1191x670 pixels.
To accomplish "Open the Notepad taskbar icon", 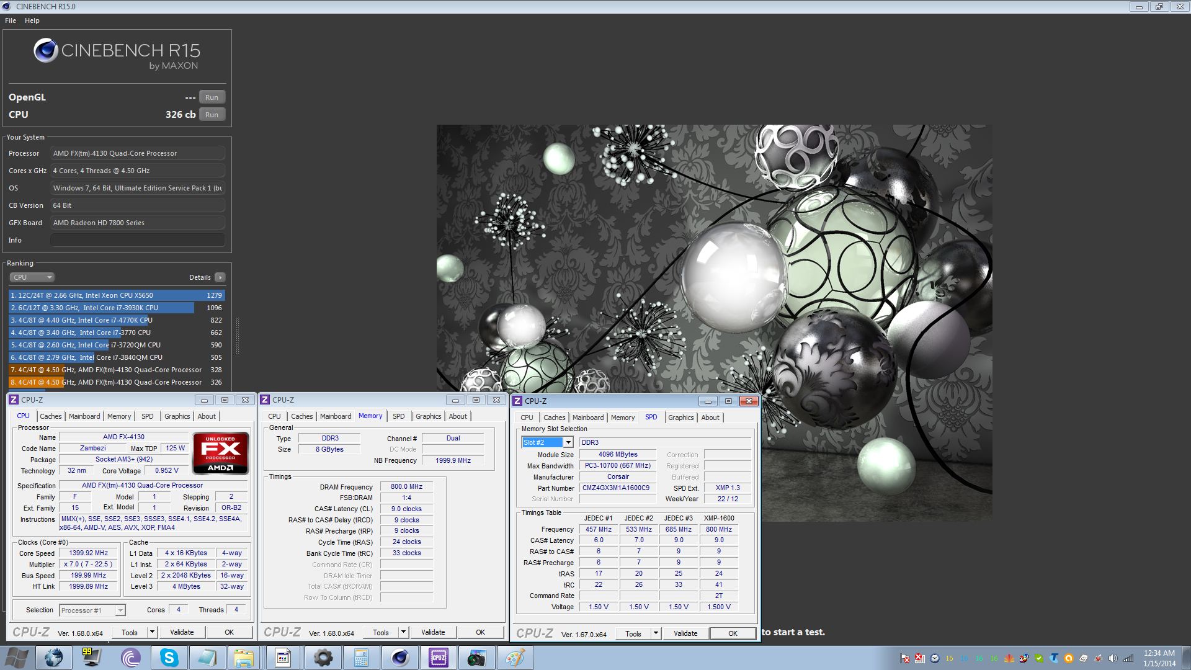I will pyautogui.click(x=207, y=658).
